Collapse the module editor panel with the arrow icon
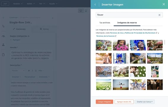 [x=52, y=18]
